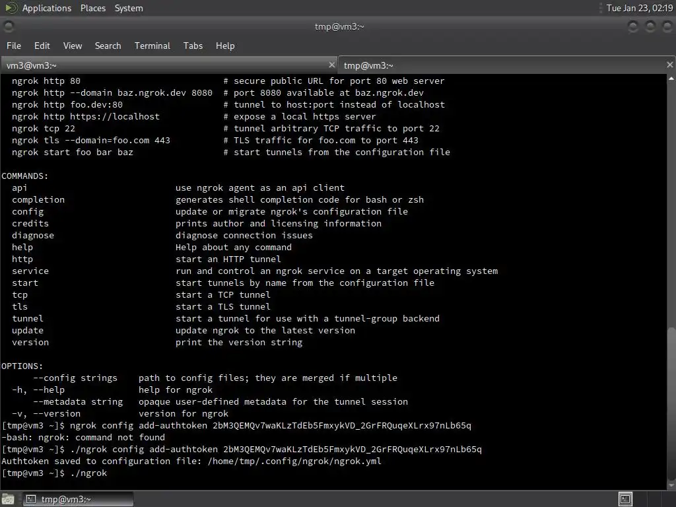Click the terminal vertical scrollbar thumb
Screen dimensions: 676x507
(671, 403)
